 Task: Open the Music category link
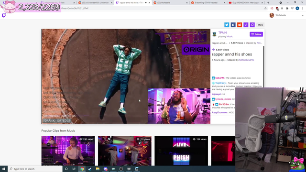(x=229, y=36)
